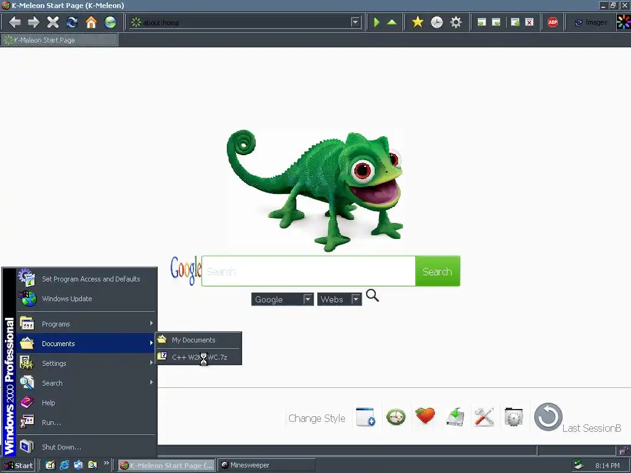The width and height of the screenshot is (631, 473).
Task: Expand the Settings submenu
Action: click(86, 363)
